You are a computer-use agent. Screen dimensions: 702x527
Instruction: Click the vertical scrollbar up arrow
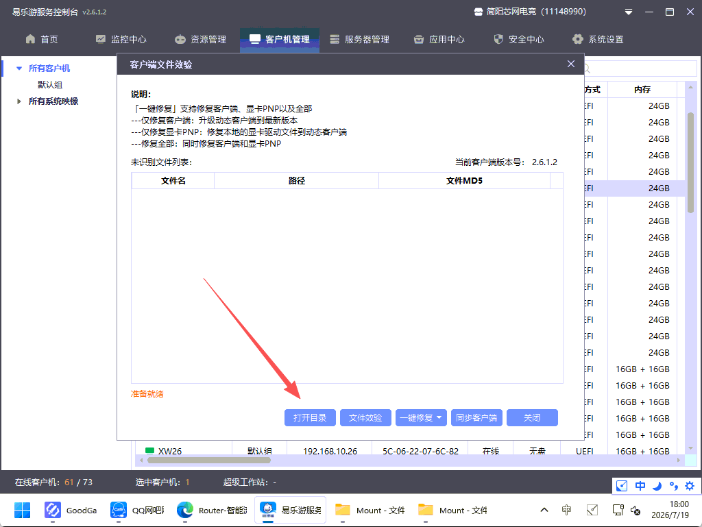click(690, 87)
